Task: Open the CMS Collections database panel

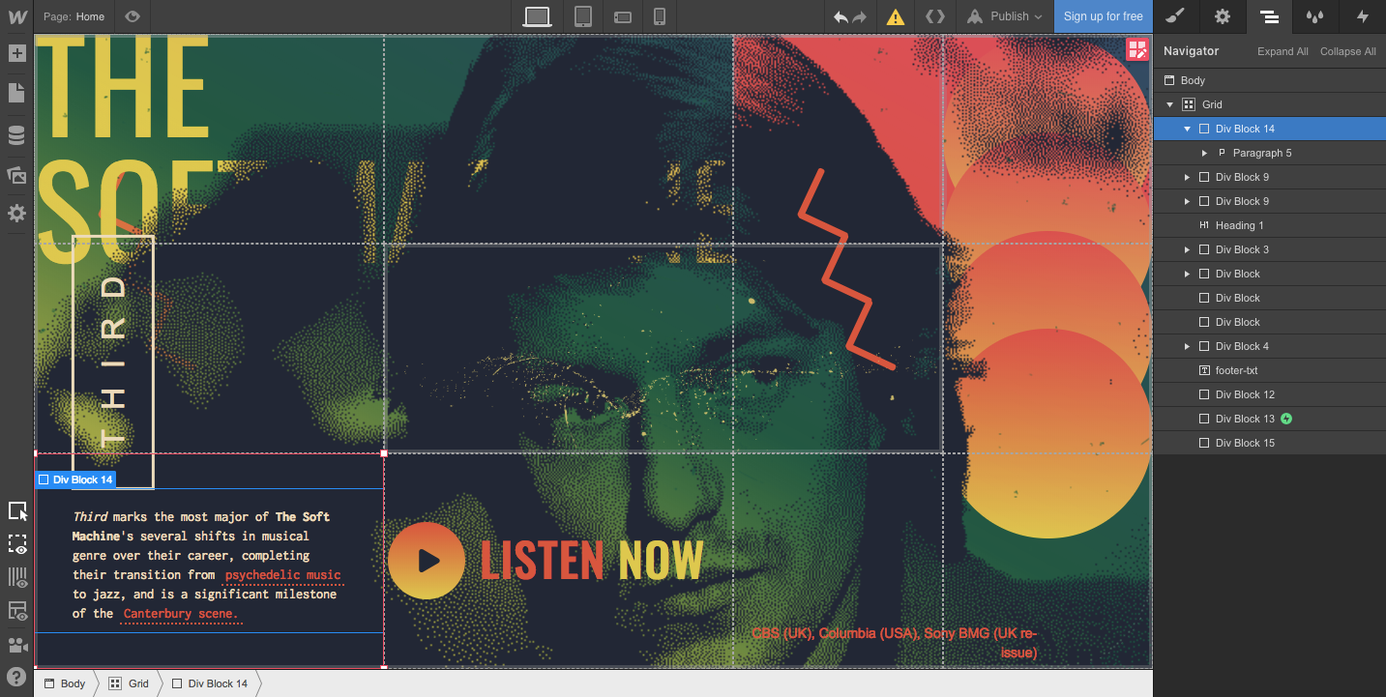Action: pyautogui.click(x=16, y=135)
